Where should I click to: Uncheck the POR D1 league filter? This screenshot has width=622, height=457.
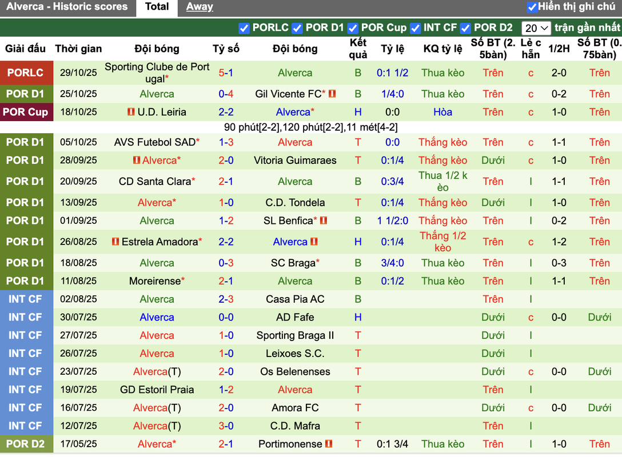pos(297,28)
